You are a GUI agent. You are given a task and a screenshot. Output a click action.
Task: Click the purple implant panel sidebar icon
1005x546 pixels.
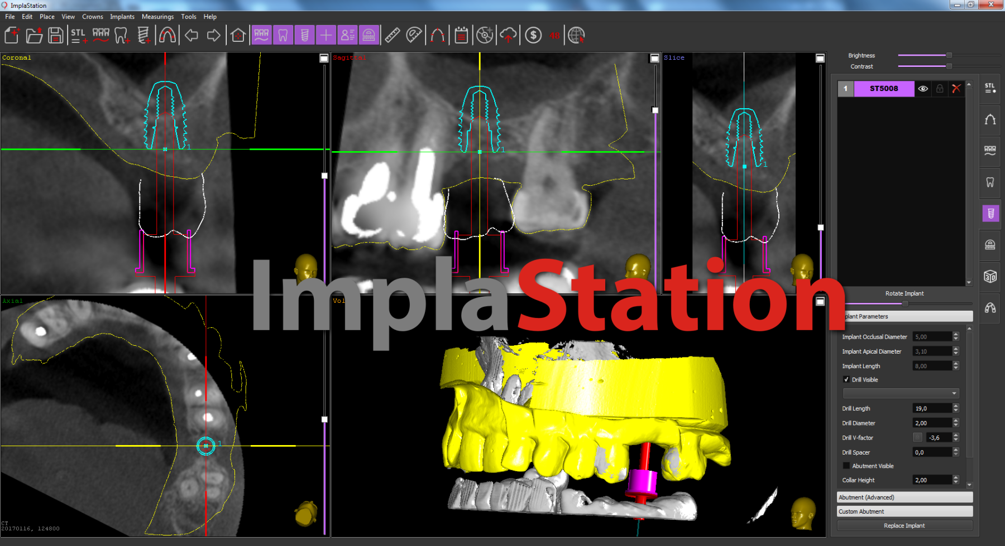coord(990,213)
